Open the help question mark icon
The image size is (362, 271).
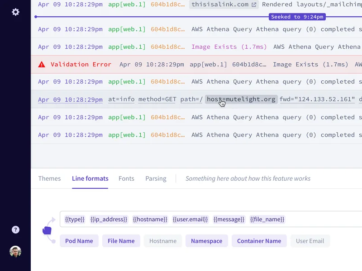[x=15, y=229]
